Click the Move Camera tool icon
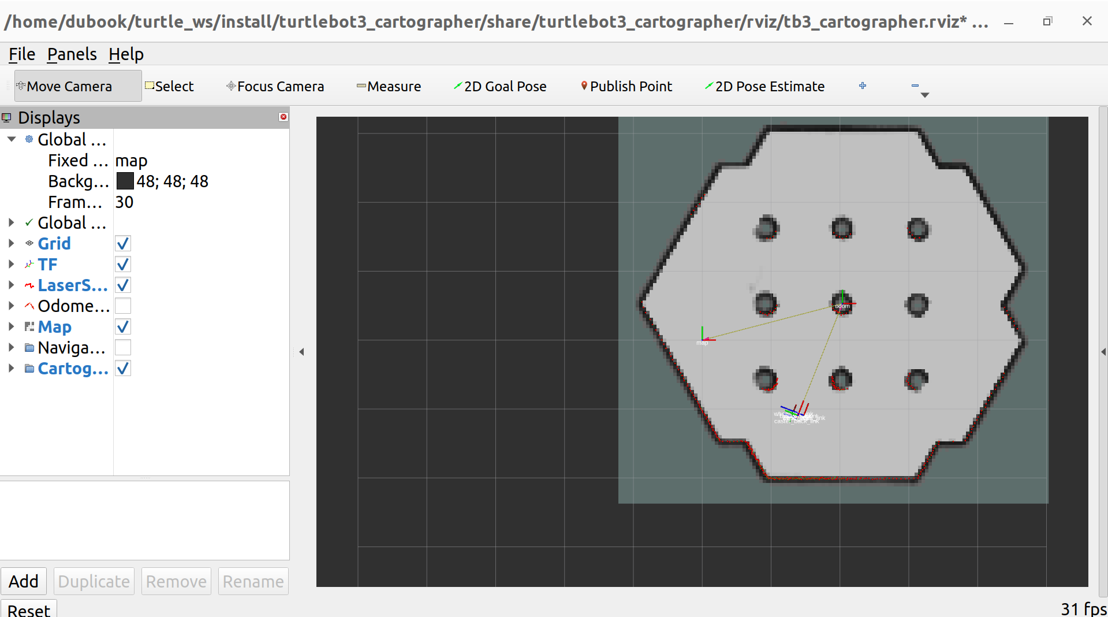This screenshot has height=617, width=1108. 21,86
